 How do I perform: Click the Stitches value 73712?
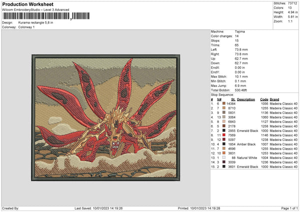coord(292,3)
